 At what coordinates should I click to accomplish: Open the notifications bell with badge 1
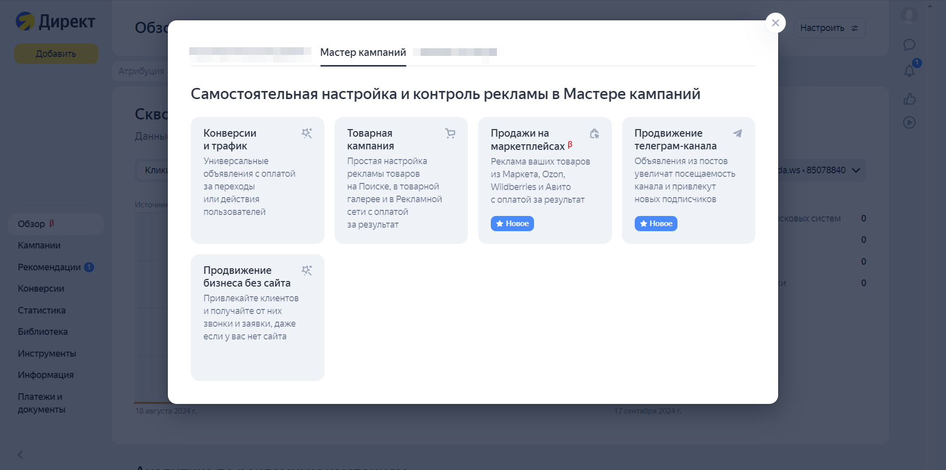(910, 71)
